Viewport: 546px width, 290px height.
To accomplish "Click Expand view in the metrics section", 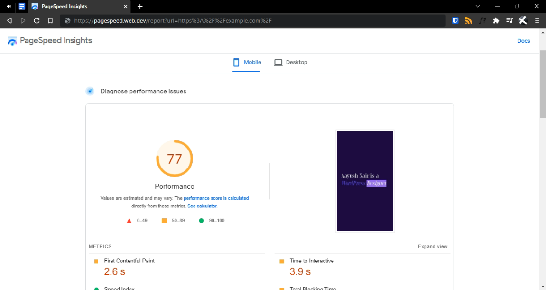I will tap(432, 247).
